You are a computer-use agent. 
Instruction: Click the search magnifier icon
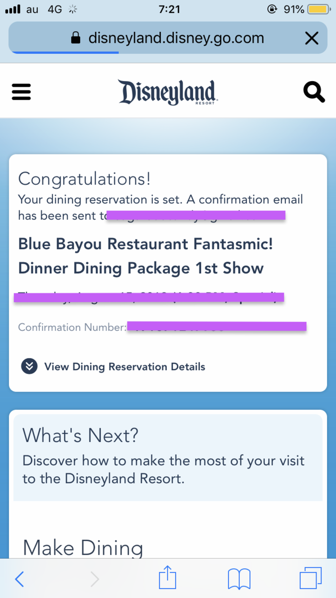click(314, 92)
